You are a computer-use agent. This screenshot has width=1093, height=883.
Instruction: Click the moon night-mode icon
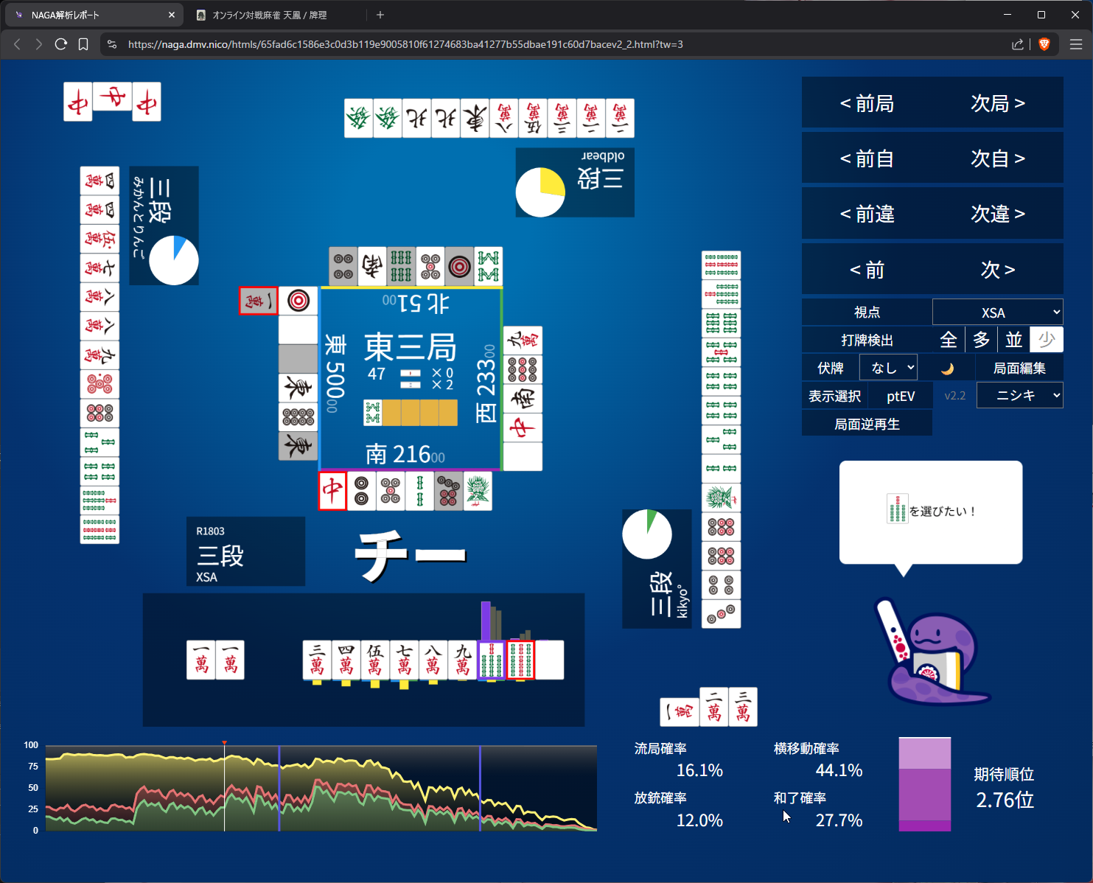click(x=947, y=369)
